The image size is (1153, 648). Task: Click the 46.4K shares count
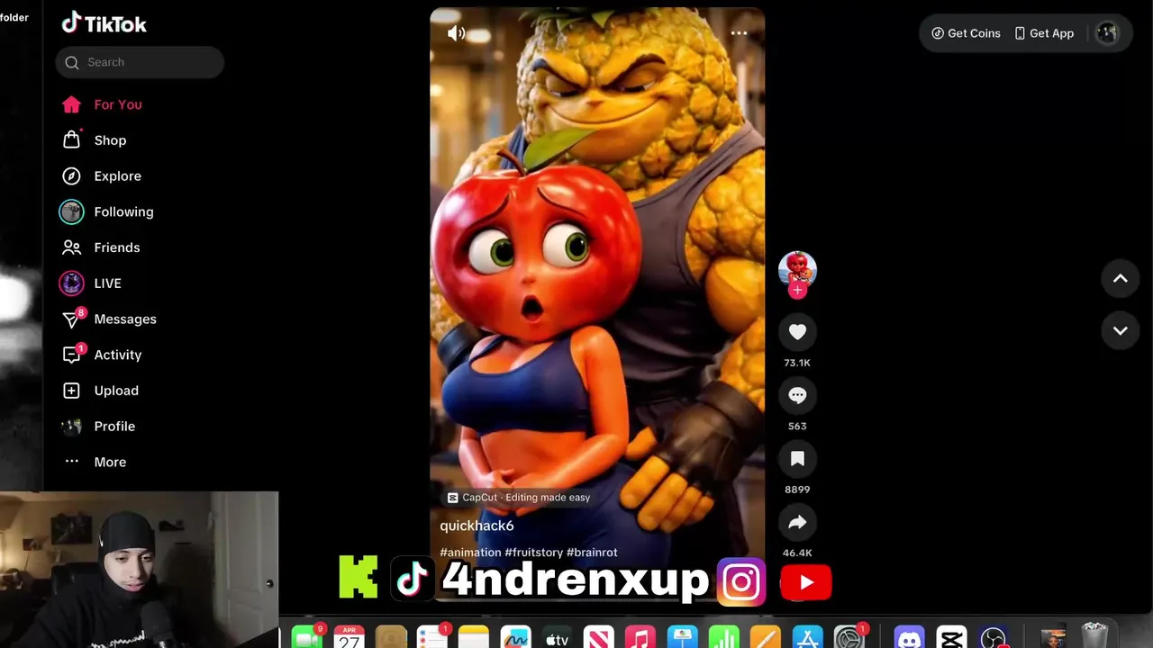pyautogui.click(x=797, y=553)
